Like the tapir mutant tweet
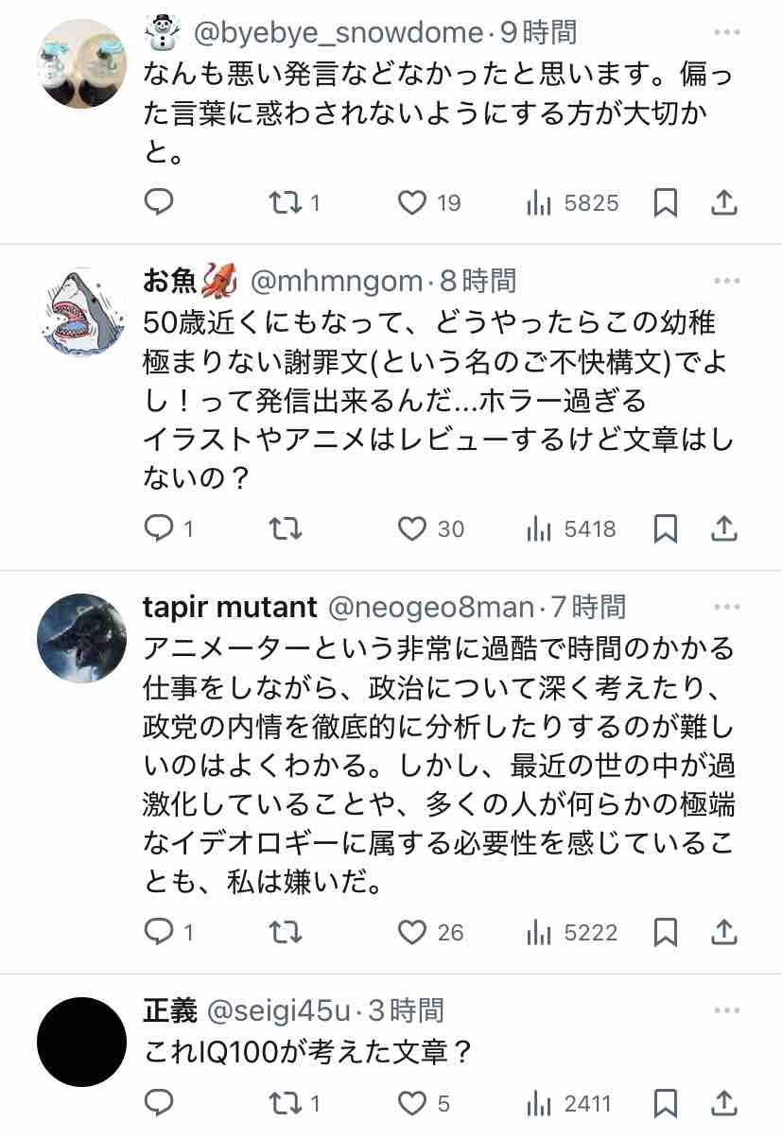 click(x=412, y=933)
